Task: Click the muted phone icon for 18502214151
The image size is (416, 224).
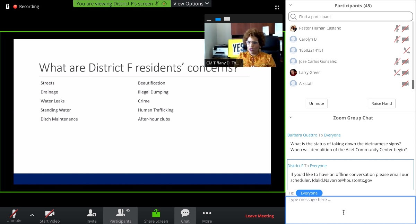Action: (x=407, y=50)
